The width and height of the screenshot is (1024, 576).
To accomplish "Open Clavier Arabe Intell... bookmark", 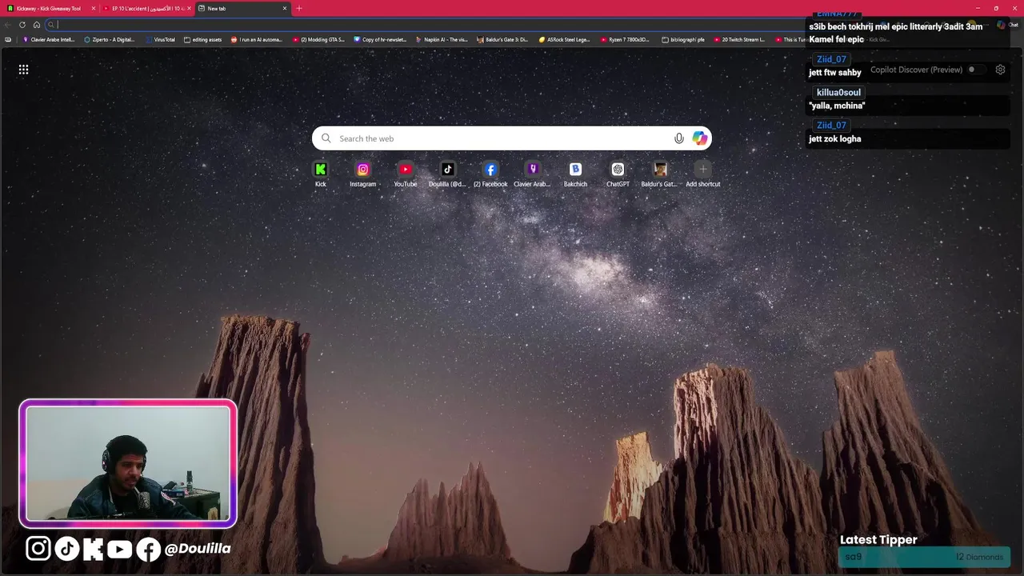I will tap(49, 39).
